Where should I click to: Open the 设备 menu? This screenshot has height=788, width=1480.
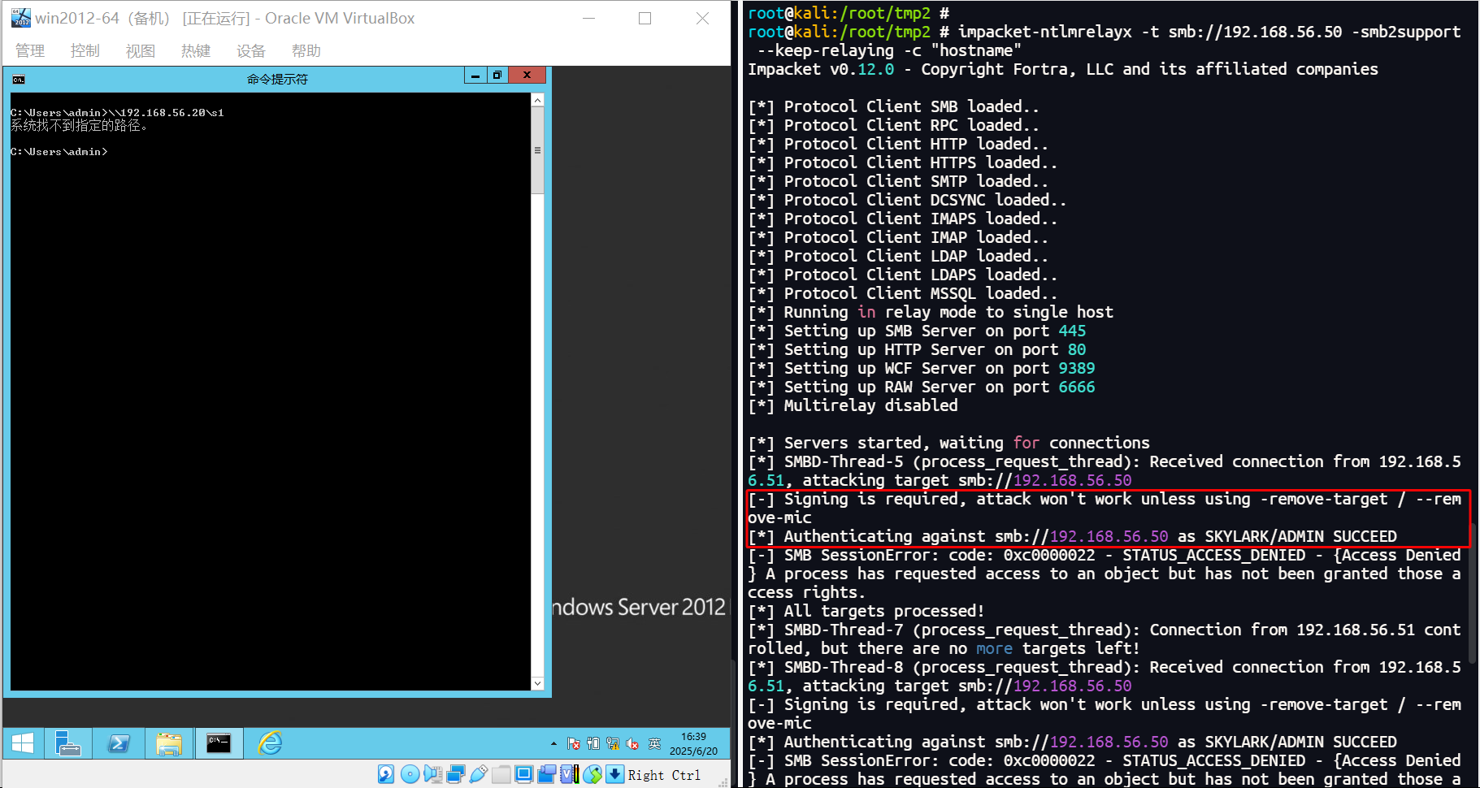tap(251, 51)
